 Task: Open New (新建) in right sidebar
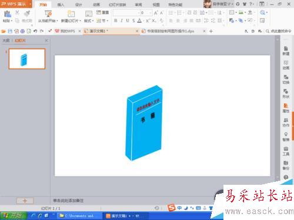point(286,51)
